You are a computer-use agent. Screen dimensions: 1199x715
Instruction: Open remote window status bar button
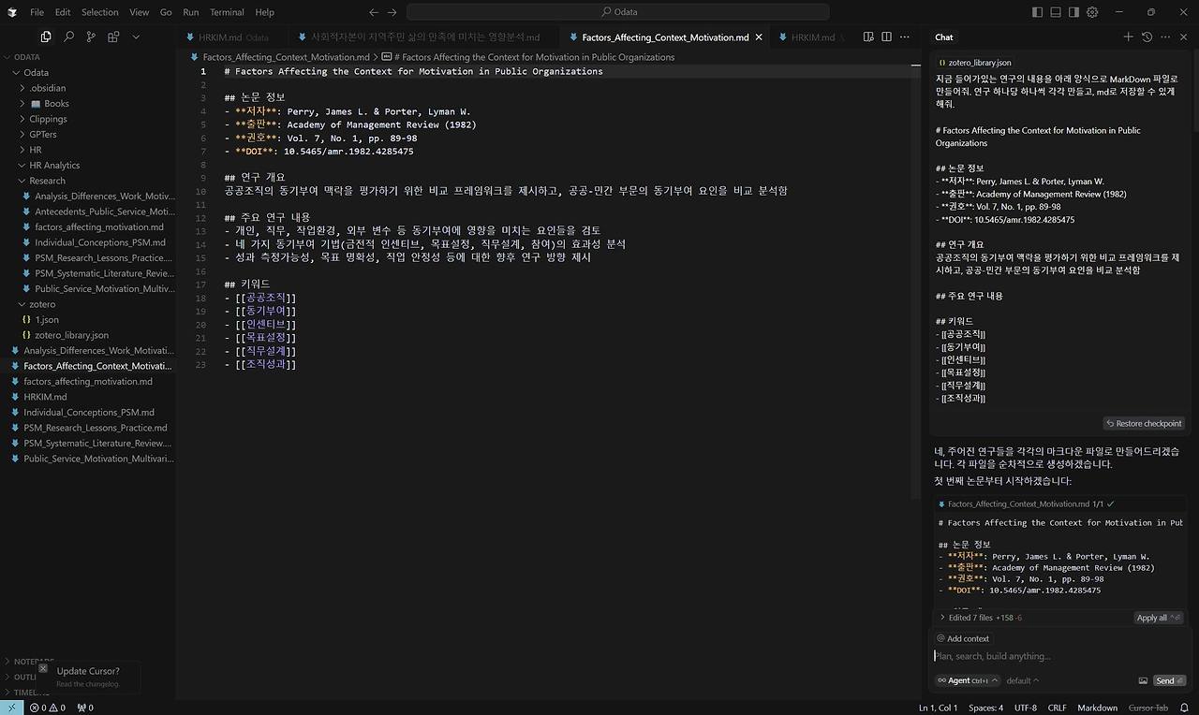(x=10, y=708)
